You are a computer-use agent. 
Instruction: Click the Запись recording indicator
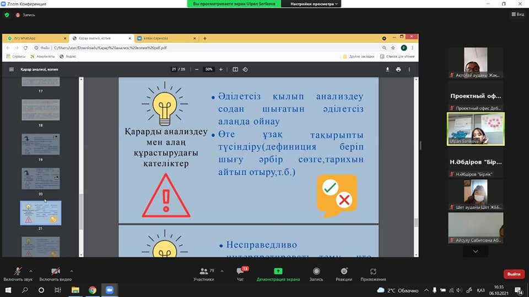pyautogui.click(x=26, y=15)
